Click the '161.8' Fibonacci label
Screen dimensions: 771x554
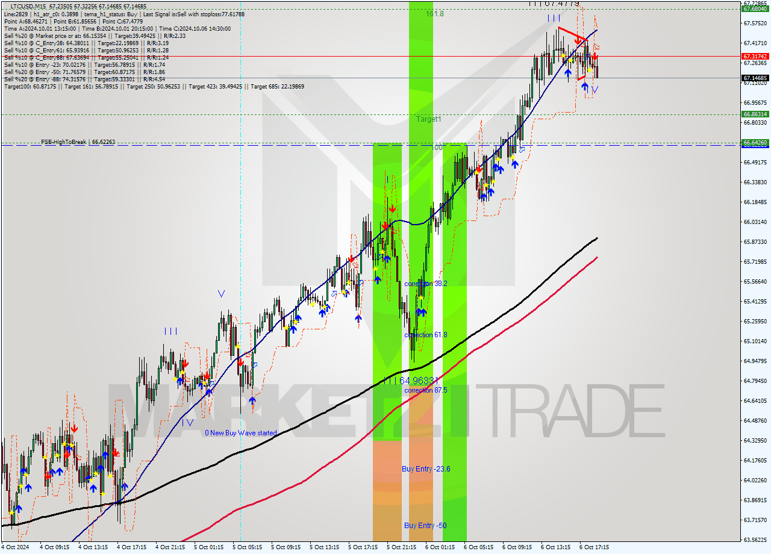(435, 13)
